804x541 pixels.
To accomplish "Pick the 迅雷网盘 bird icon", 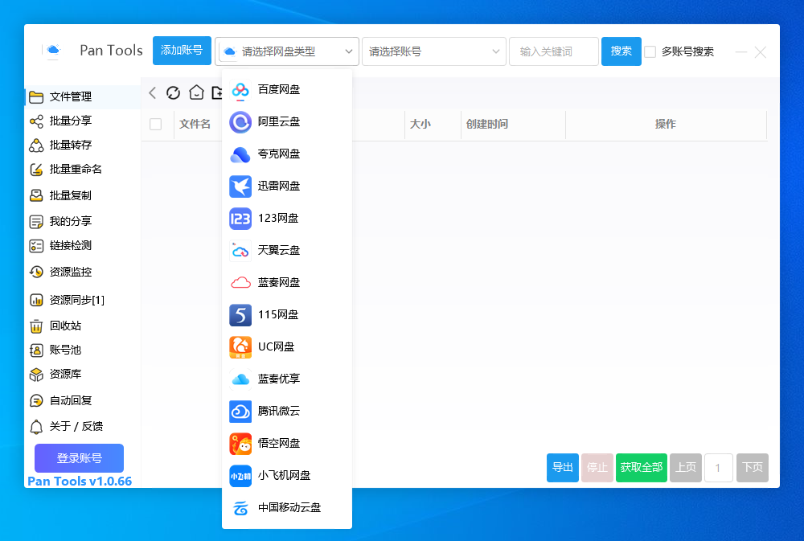I will coord(240,186).
